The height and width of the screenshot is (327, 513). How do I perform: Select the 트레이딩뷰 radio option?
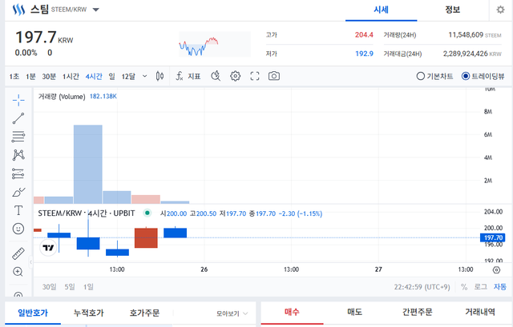point(483,76)
